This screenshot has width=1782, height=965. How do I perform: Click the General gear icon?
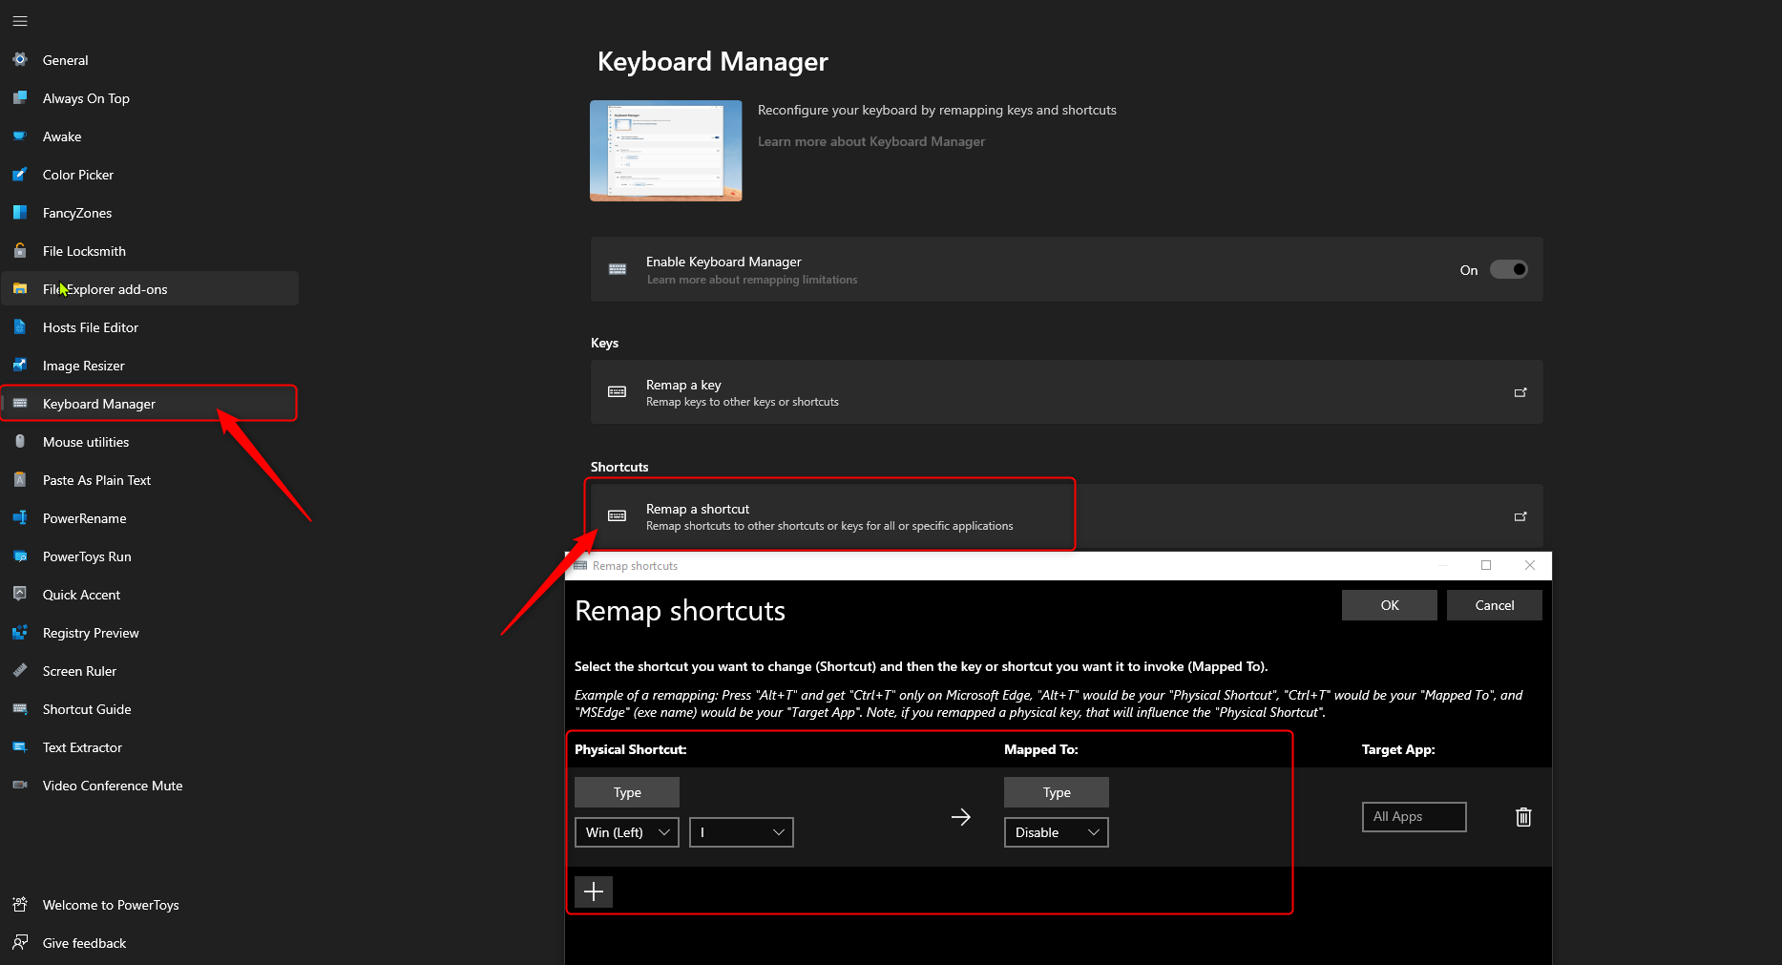click(20, 59)
